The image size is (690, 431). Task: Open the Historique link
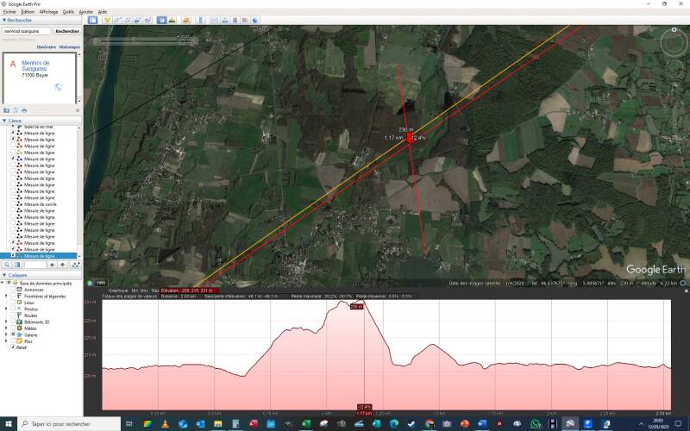[x=70, y=47]
